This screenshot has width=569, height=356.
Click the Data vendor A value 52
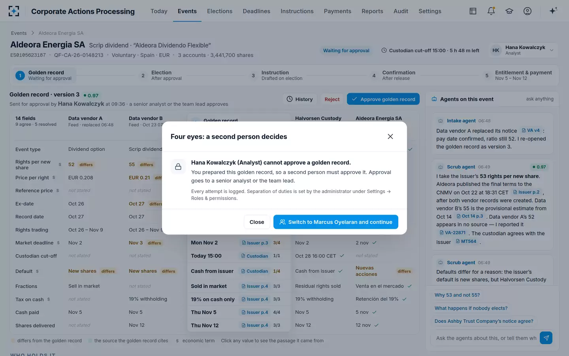[x=71, y=165]
